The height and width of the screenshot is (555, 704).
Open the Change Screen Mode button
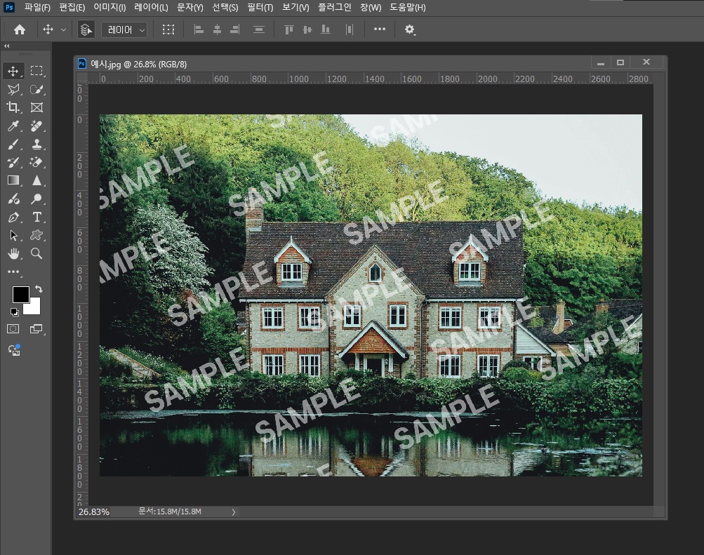[36, 329]
